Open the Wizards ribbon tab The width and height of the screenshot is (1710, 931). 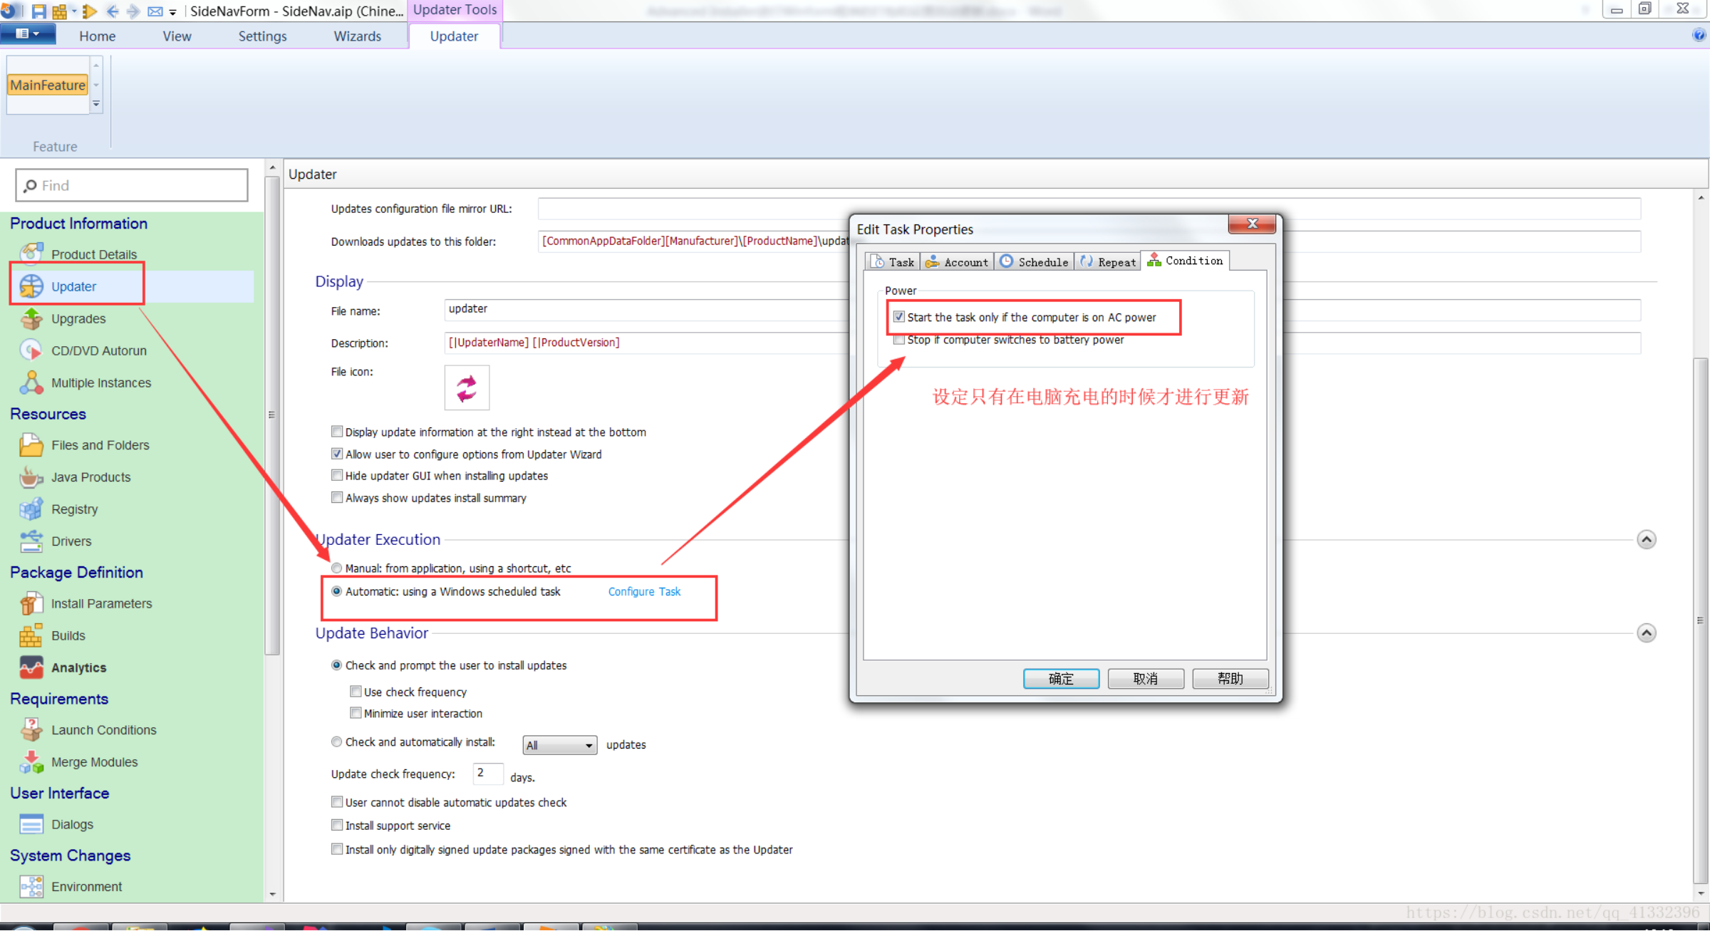point(357,36)
